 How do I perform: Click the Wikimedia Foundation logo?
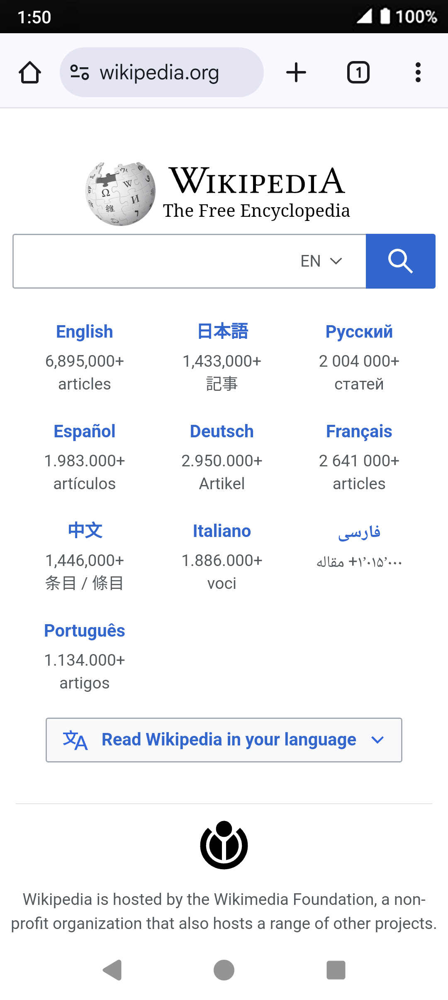point(224,845)
